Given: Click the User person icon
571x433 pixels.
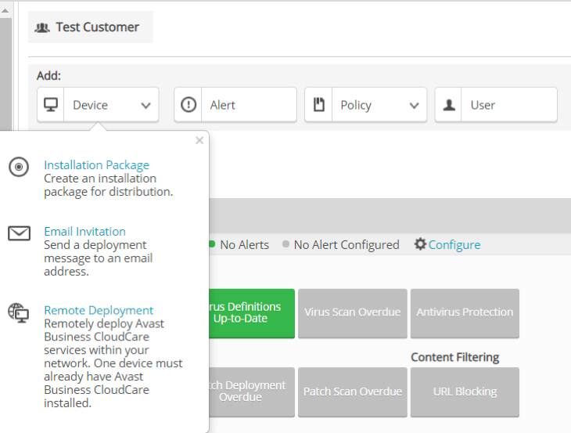Looking at the screenshot, I should point(449,105).
